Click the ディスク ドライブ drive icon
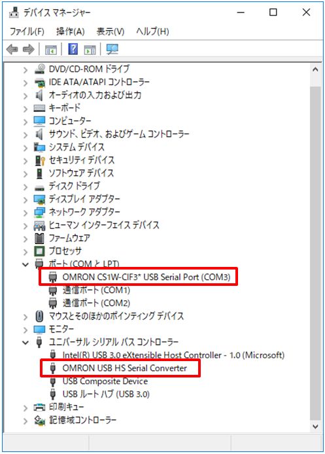 coord(39,188)
